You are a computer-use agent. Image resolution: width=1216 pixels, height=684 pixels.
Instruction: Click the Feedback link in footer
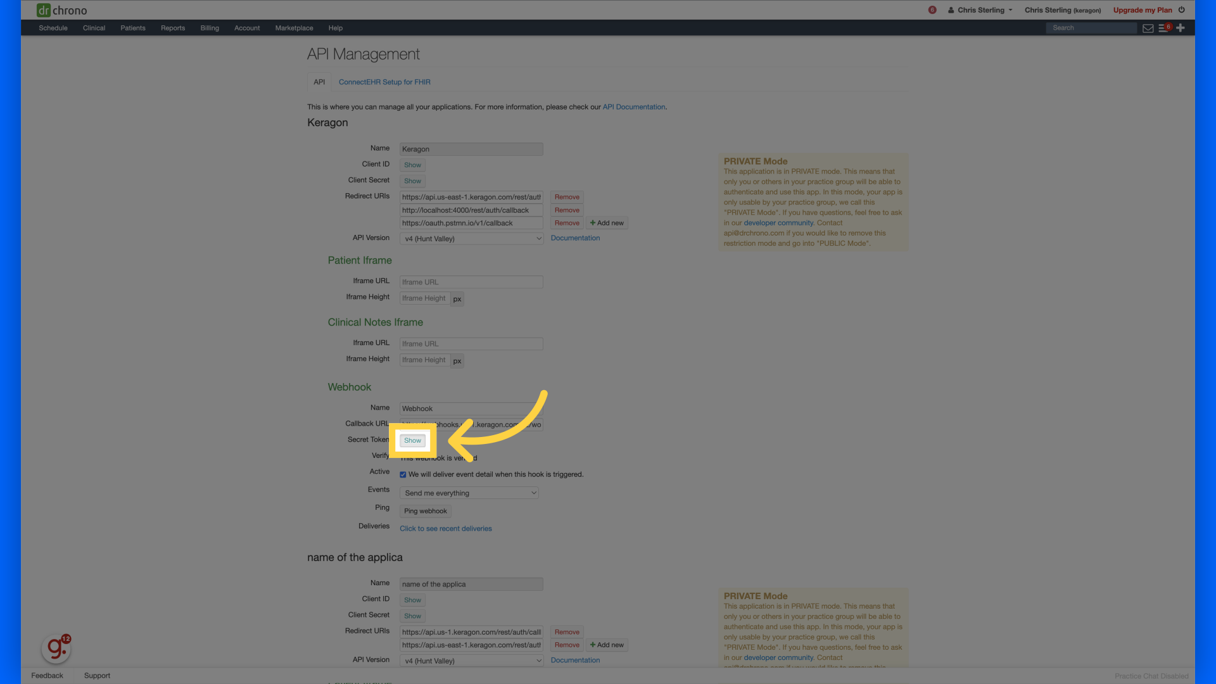(x=47, y=676)
